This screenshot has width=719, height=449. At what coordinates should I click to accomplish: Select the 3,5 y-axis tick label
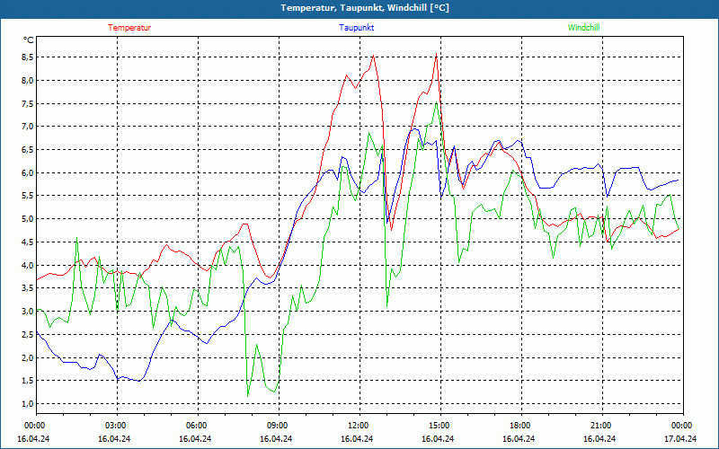pyautogui.click(x=27, y=288)
